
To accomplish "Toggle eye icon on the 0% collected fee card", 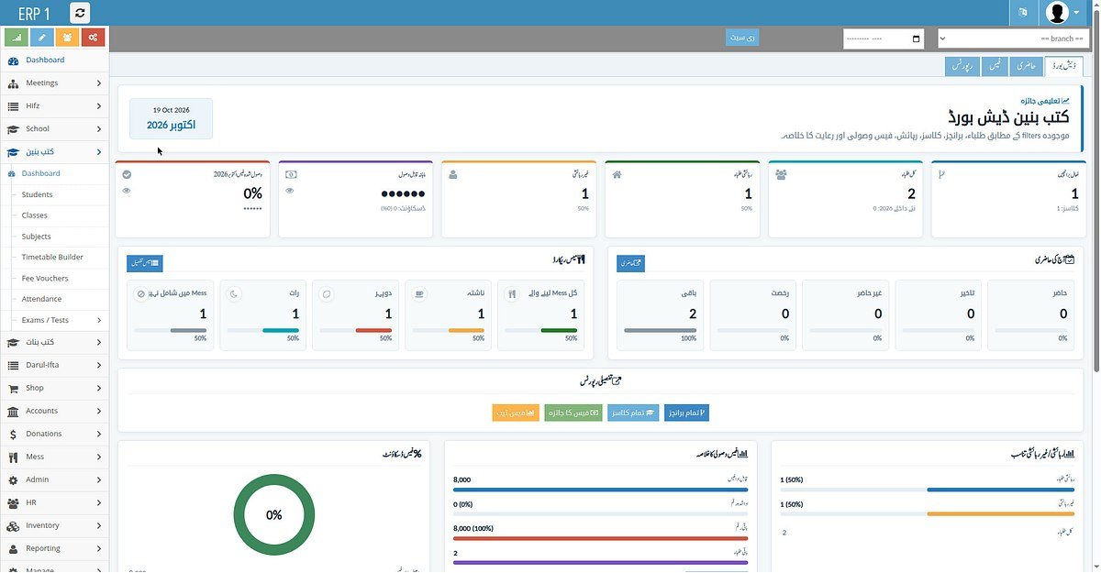I will (x=127, y=191).
